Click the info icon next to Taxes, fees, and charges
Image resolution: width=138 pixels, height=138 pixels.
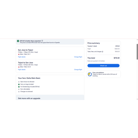point(102,52)
